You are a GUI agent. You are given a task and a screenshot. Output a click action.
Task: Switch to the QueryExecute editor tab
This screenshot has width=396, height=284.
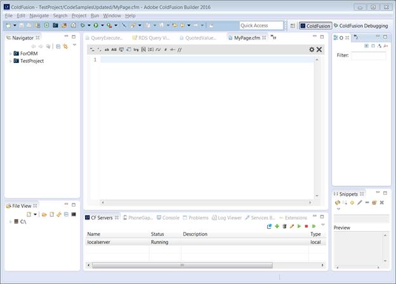(x=104, y=38)
